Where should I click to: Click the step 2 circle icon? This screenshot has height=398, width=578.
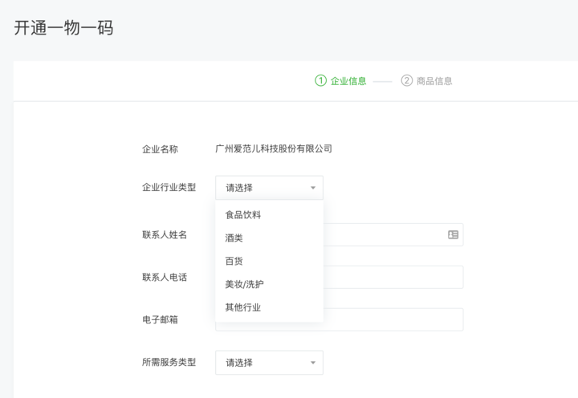point(406,80)
